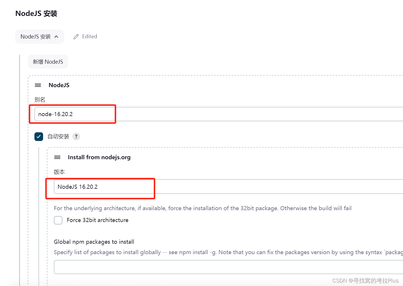
Task: Click the Install from nodejs.org title
Action: (99, 157)
